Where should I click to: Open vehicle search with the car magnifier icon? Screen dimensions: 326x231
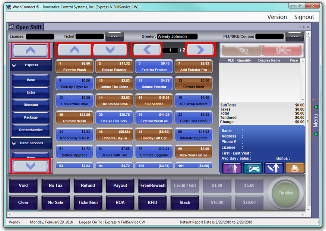[253, 168]
